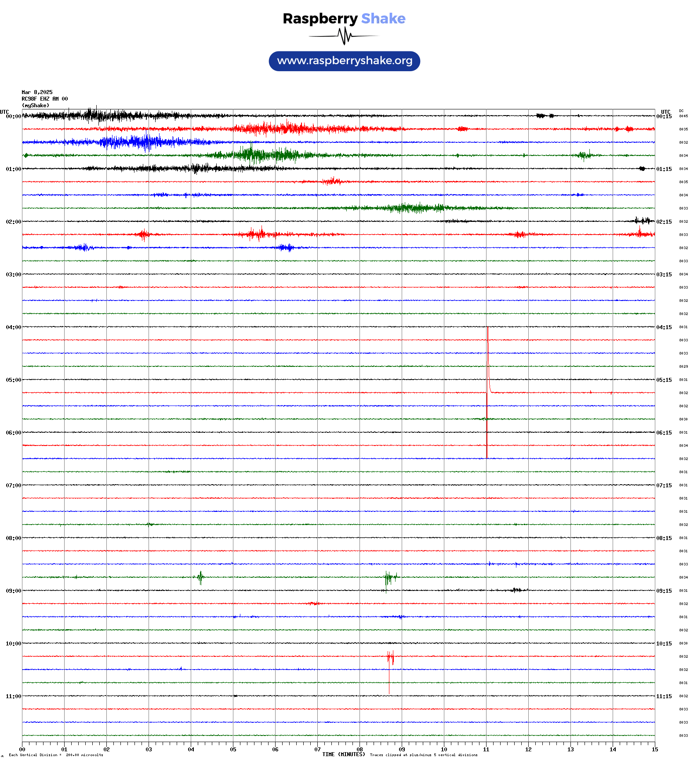Image resolution: width=690 pixels, height=761 pixels.
Task: Click the 03:00 time label
Action: pyautogui.click(x=13, y=275)
